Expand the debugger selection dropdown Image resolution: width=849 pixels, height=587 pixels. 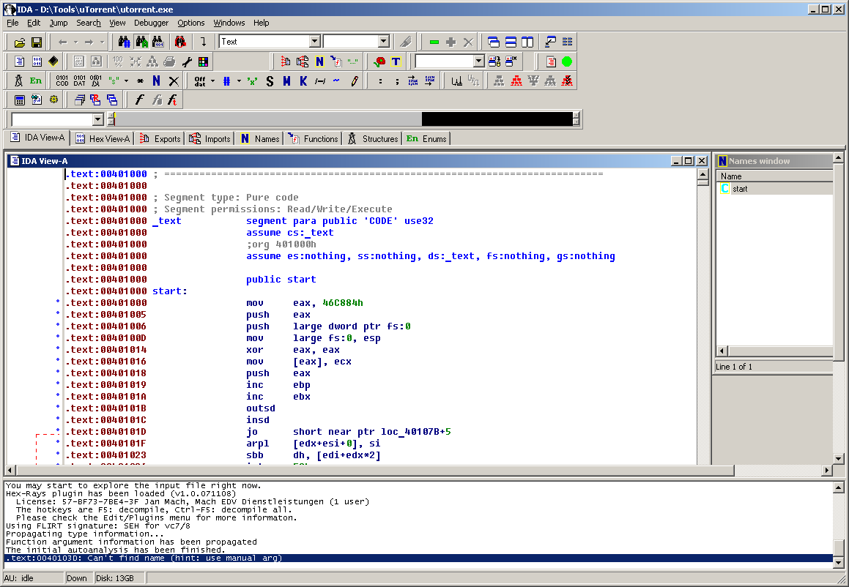pos(478,61)
